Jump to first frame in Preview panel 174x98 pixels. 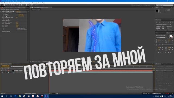157,22
